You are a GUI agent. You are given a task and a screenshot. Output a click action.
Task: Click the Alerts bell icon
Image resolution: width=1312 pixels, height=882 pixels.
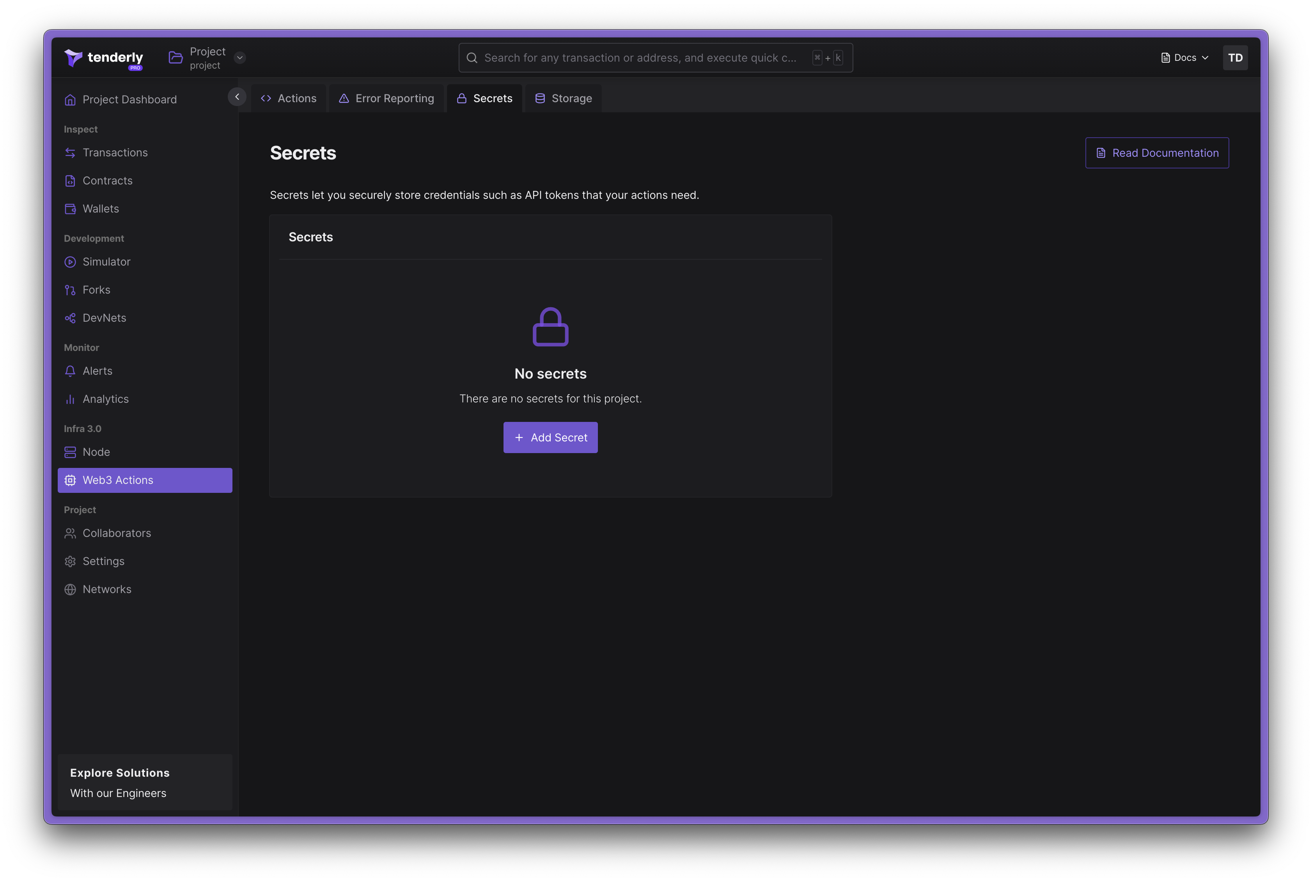click(x=70, y=371)
